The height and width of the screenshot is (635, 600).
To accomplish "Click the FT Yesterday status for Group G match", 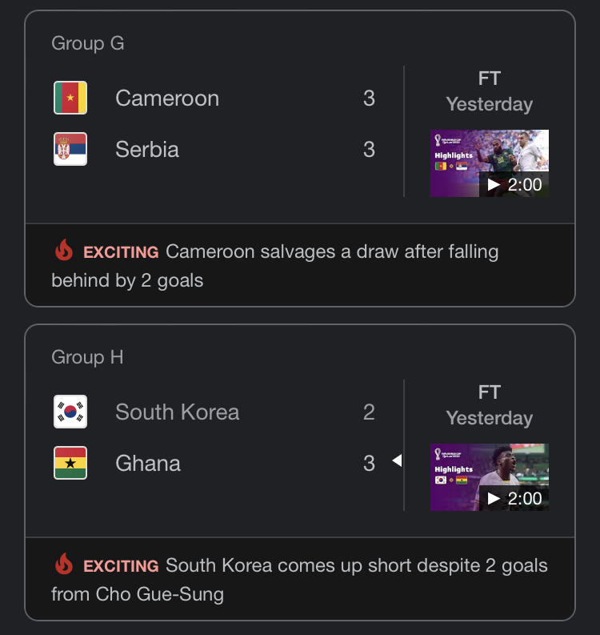I will click(490, 91).
